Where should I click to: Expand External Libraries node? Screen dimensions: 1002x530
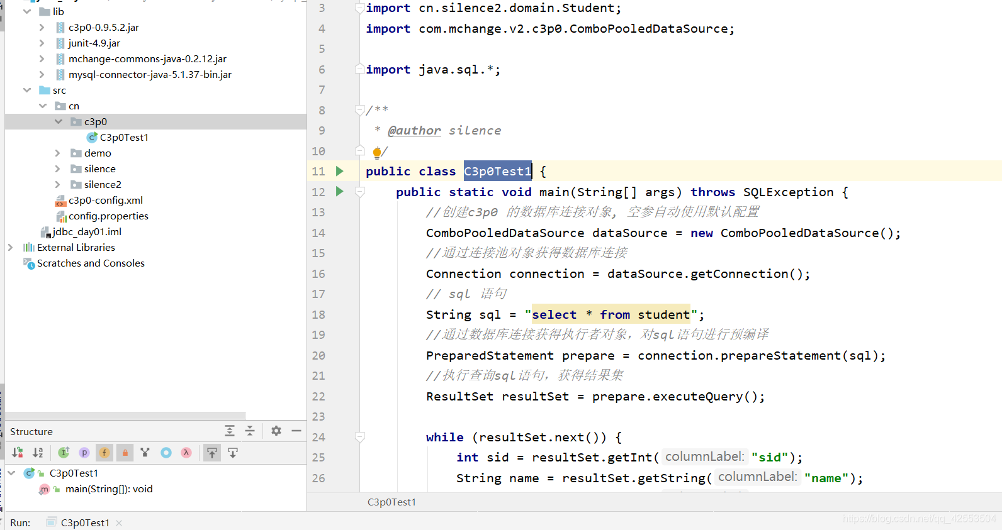pyautogui.click(x=11, y=247)
